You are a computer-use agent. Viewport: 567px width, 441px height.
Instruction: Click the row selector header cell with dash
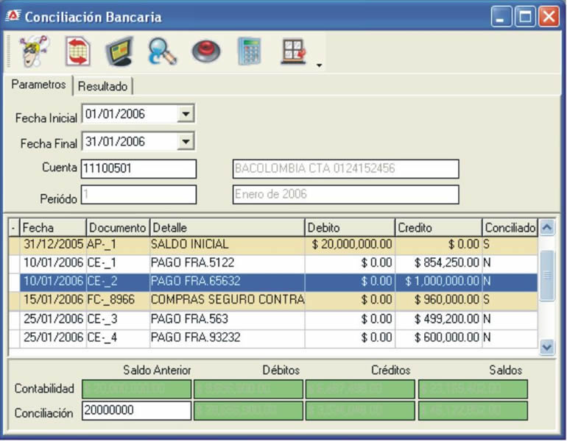[x=14, y=228]
